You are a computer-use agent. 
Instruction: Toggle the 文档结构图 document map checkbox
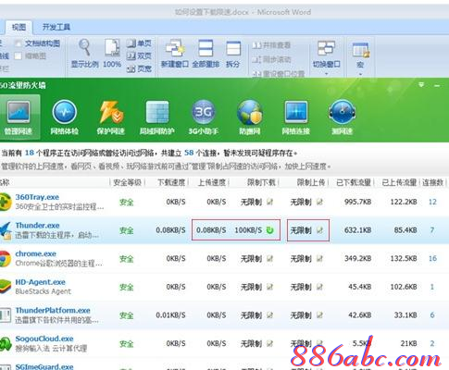[x=19, y=43]
